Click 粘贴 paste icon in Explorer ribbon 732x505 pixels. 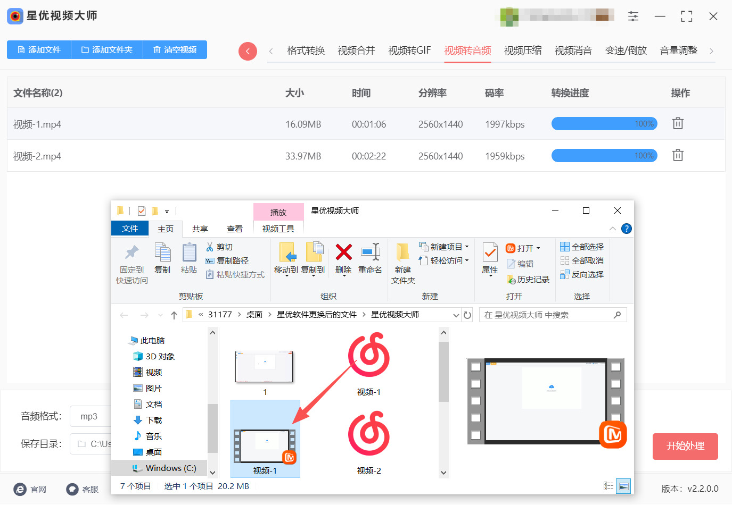(x=189, y=258)
